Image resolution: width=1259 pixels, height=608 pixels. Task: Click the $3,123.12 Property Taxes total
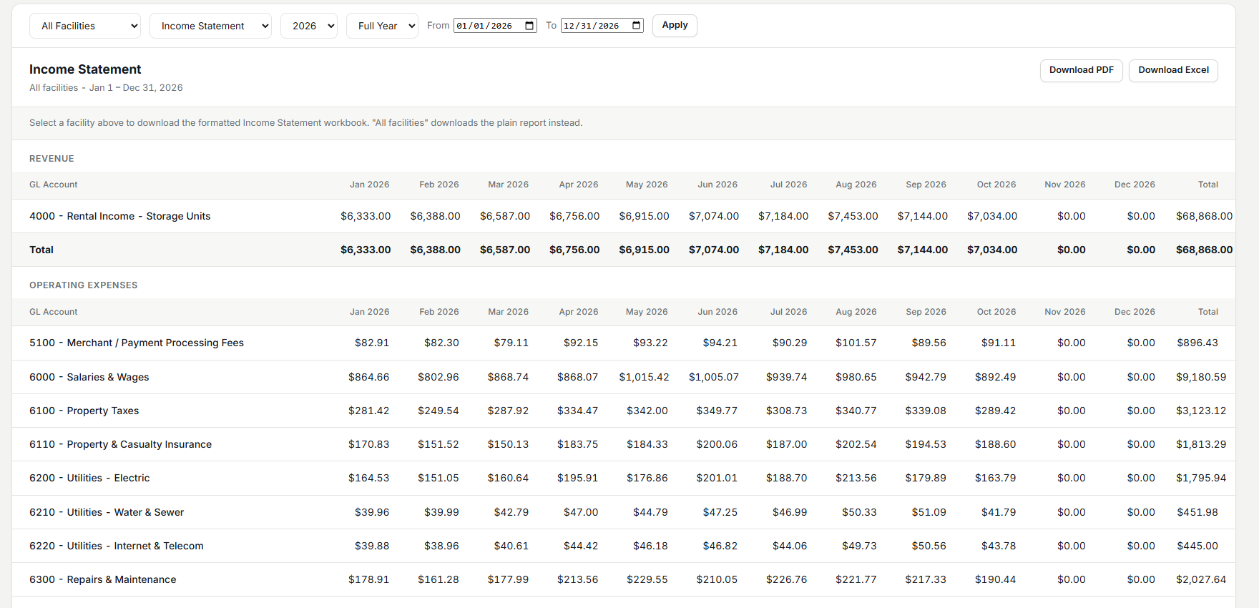pyautogui.click(x=1201, y=411)
